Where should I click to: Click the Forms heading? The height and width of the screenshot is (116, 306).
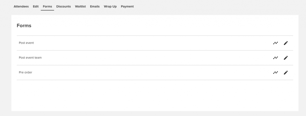24,26
